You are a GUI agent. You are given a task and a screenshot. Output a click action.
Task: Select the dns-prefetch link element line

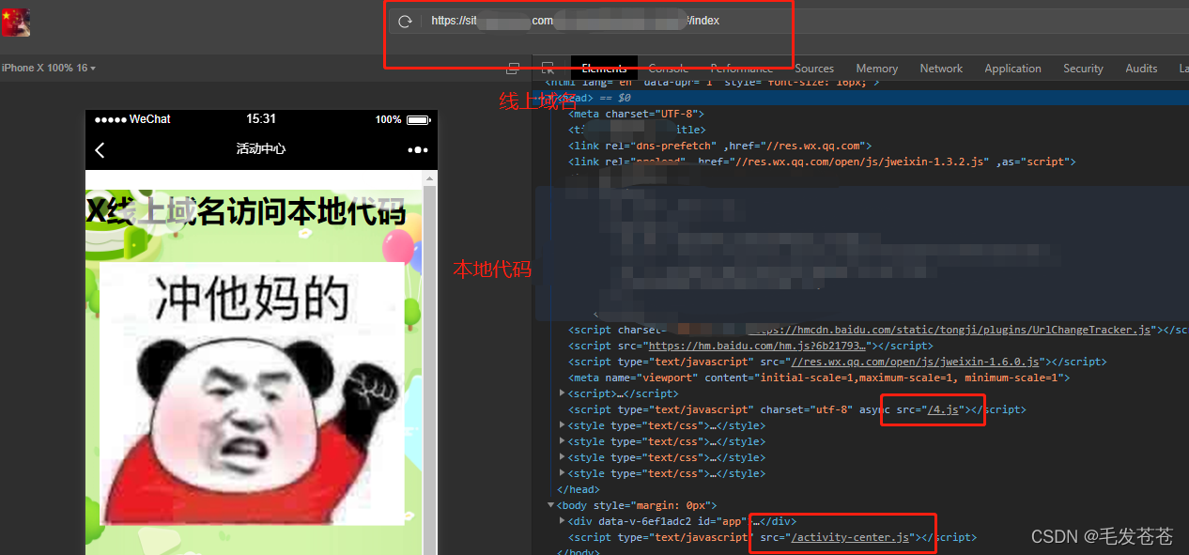click(x=719, y=146)
